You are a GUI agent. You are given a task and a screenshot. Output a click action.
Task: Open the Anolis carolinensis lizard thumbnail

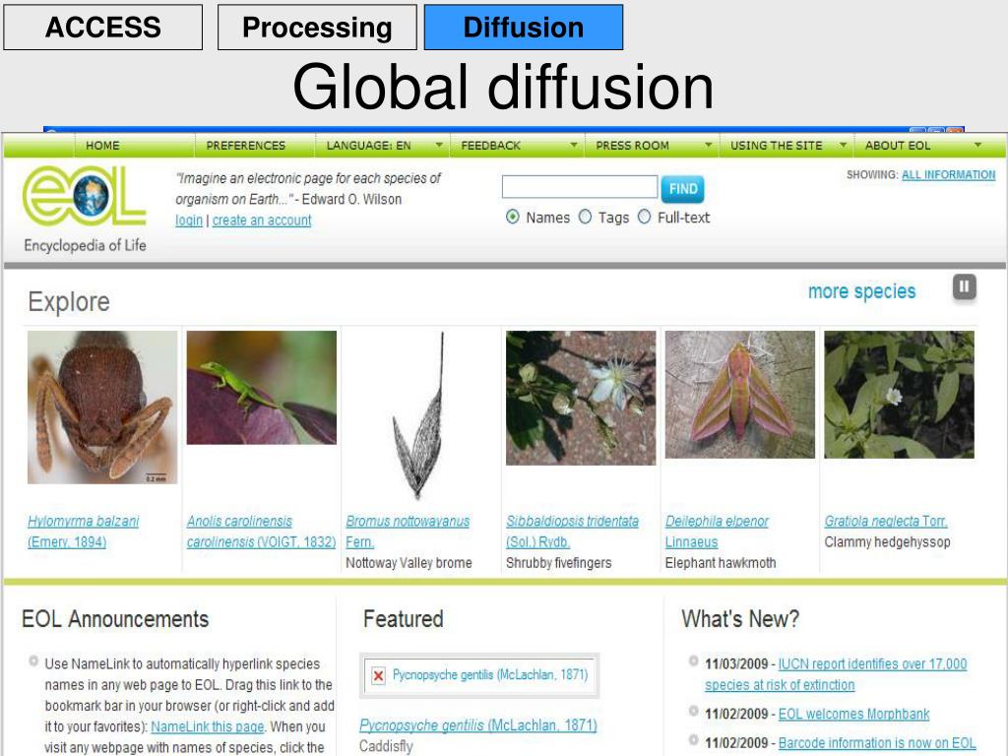click(262, 388)
